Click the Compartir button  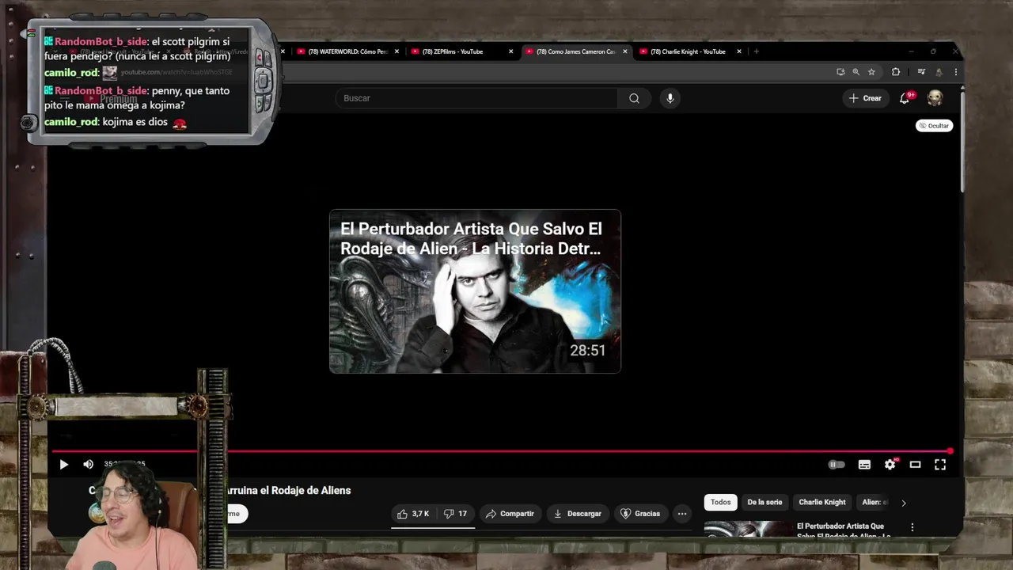click(x=510, y=514)
